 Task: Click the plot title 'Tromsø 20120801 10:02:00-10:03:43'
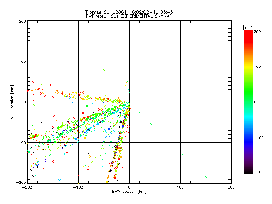tap(129, 12)
